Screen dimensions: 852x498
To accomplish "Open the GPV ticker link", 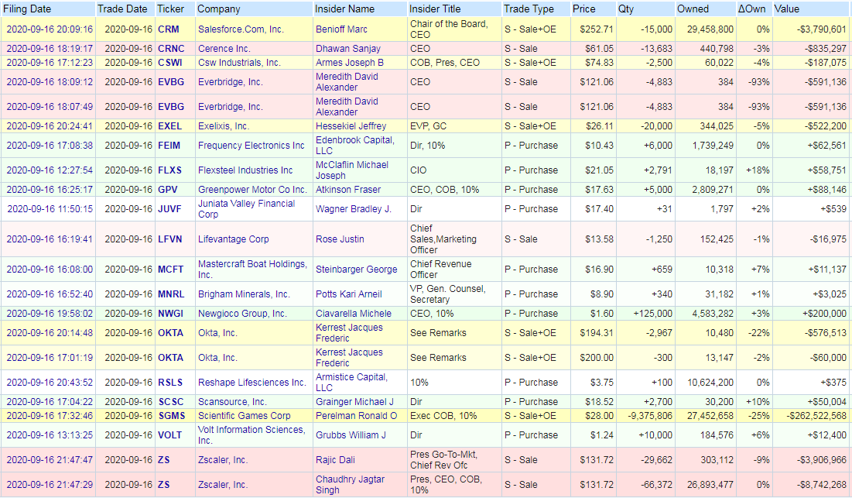I will (x=168, y=190).
